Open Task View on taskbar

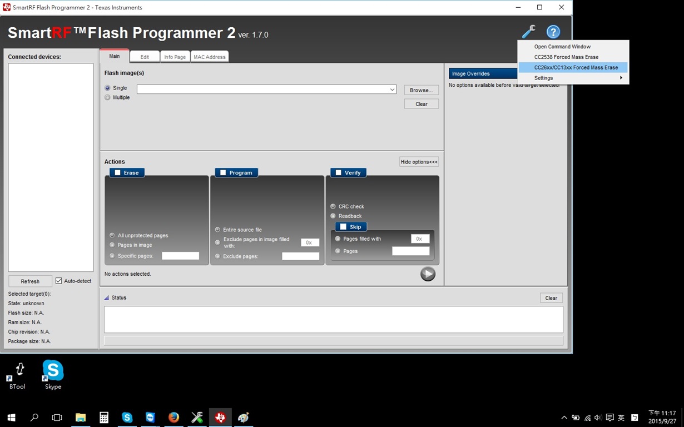click(x=57, y=417)
